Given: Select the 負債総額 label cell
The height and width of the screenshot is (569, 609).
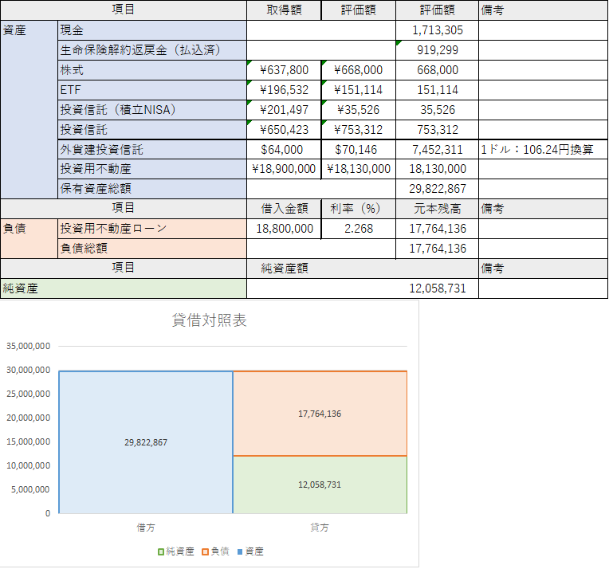Looking at the screenshot, I should coord(152,249).
